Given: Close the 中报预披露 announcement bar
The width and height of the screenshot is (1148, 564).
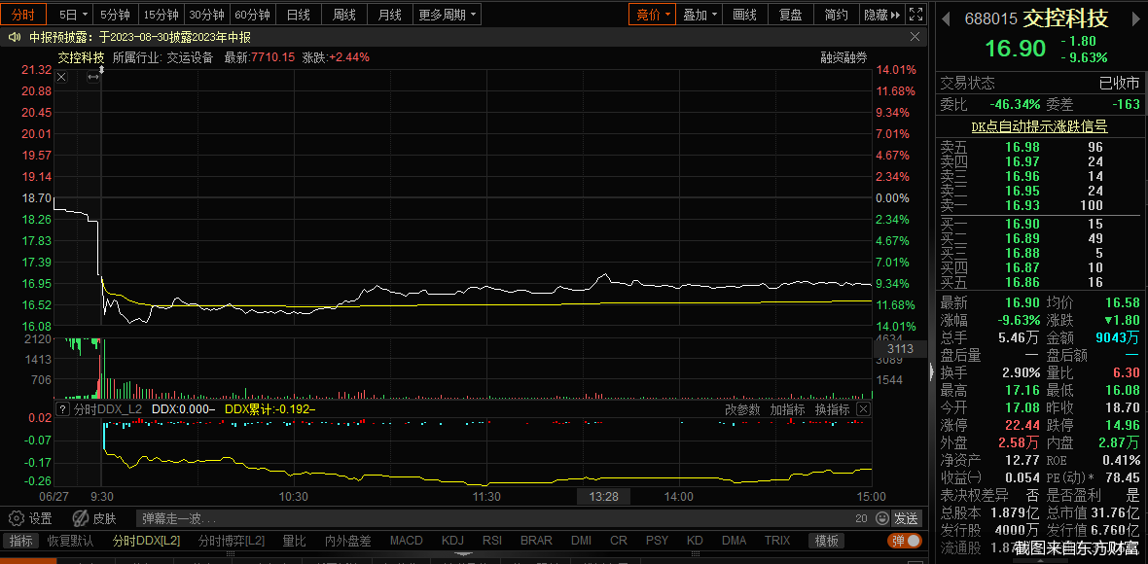Looking at the screenshot, I should (915, 37).
